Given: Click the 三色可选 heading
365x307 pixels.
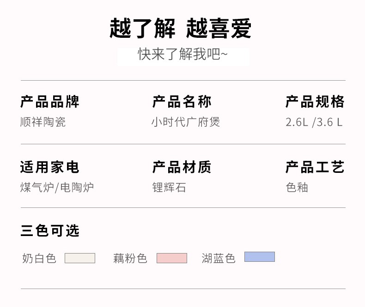Looking at the screenshot, I should pyautogui.click(x=50, y=230).
